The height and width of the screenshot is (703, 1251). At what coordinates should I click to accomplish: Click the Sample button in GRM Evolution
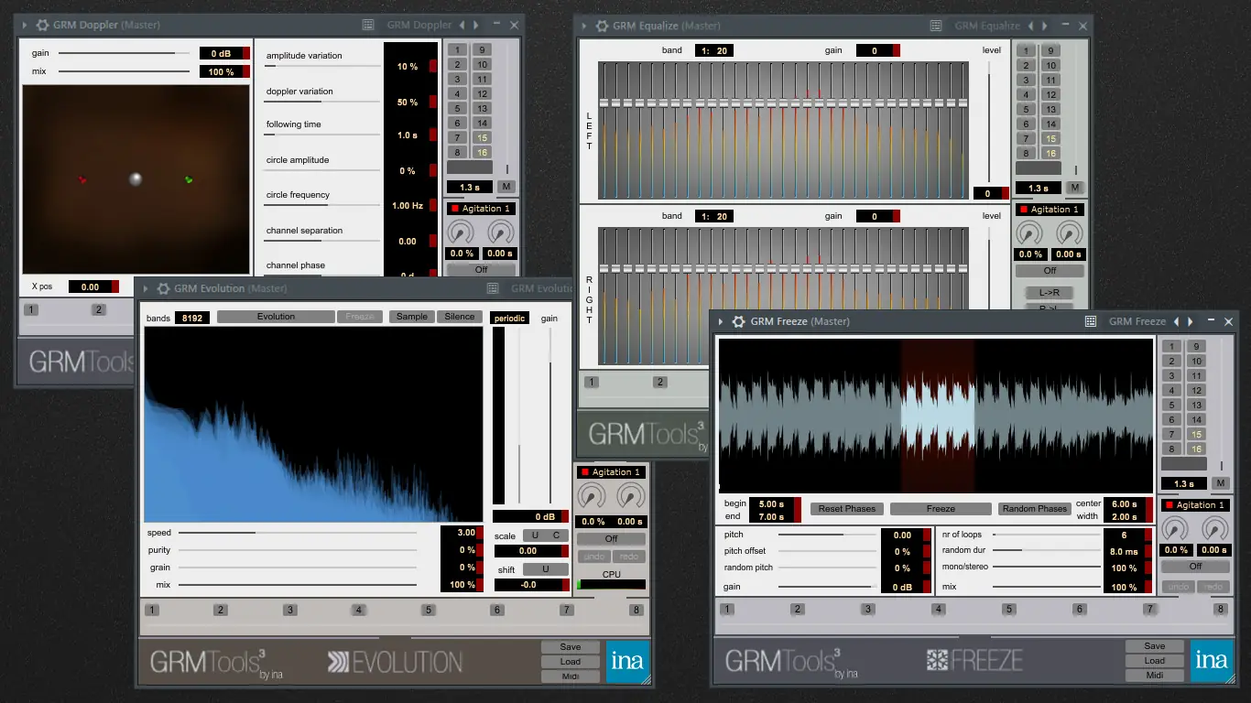click(x=410, y=316)
